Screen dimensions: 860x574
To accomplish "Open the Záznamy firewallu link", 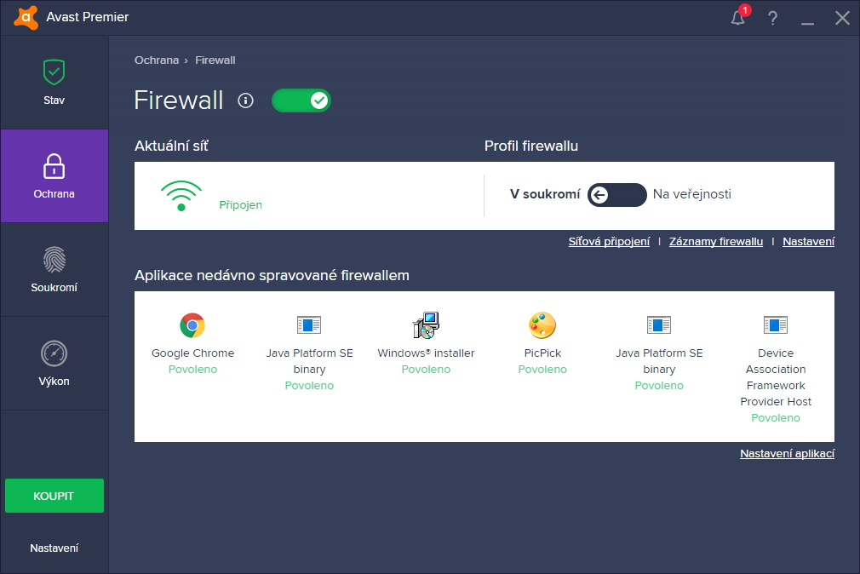I will point(716,242).
